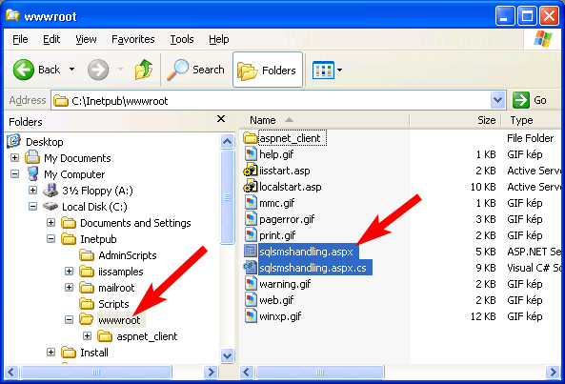Select AdminScripts folder in tree
Image resolution: width=565 pixels, height=384 pixels.
click(x=128, y=255)
